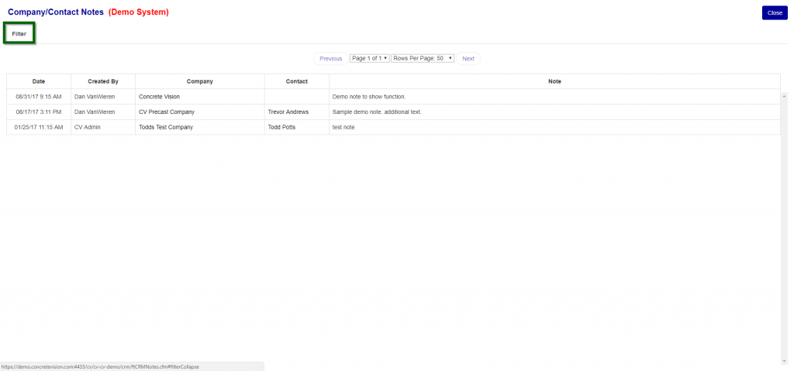
Task: Close the Company/Contact Notes window
Action: [x=775, y=13]
